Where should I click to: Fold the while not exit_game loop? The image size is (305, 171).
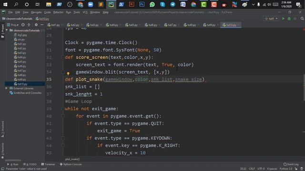click(63, 109)
